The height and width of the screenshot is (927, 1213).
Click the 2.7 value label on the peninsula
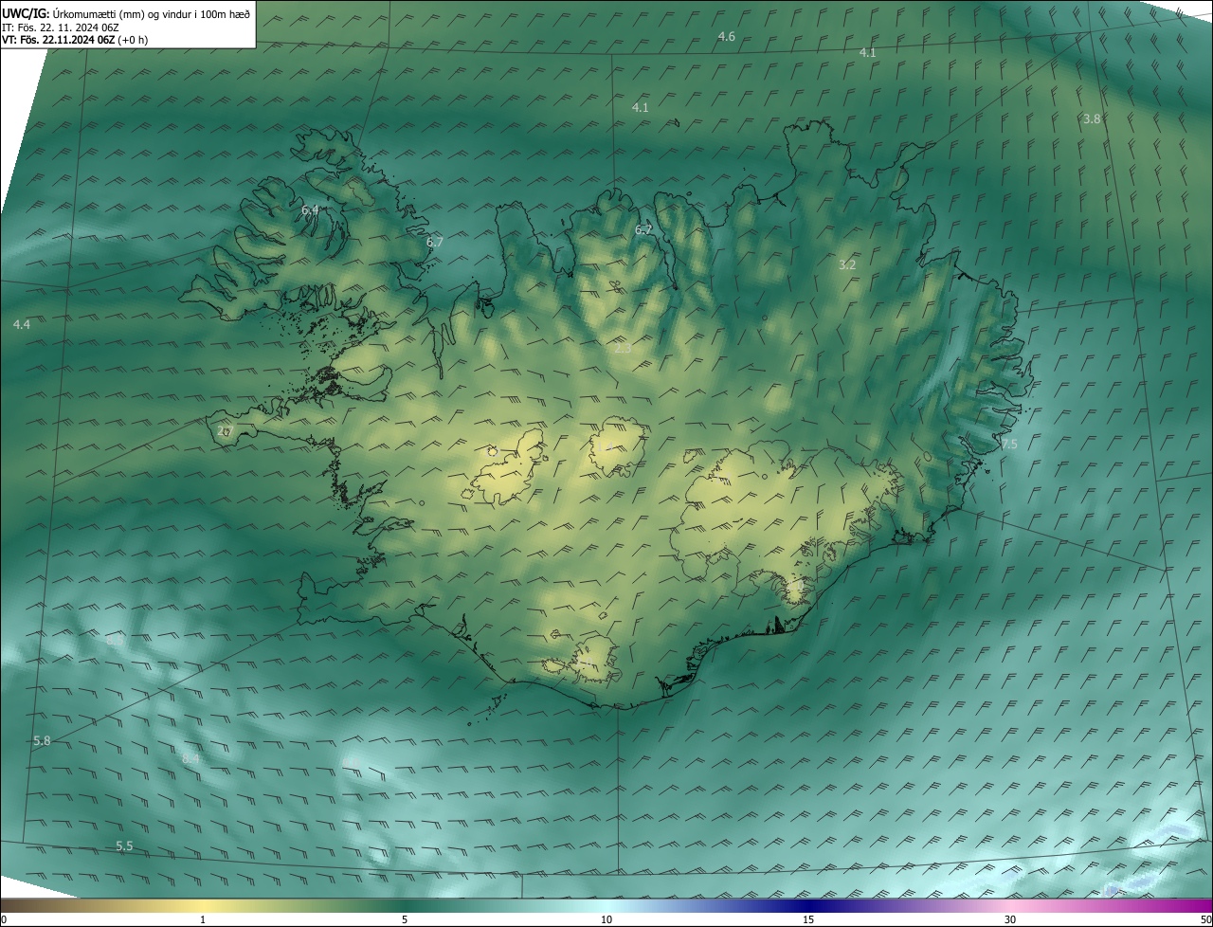click(x=225, y=431)
